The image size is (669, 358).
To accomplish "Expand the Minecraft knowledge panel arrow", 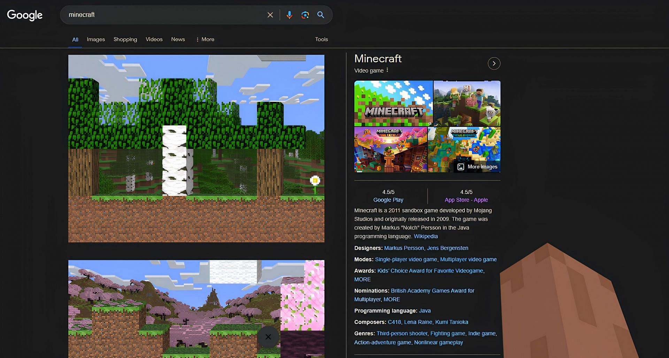I will click(494, 63).
